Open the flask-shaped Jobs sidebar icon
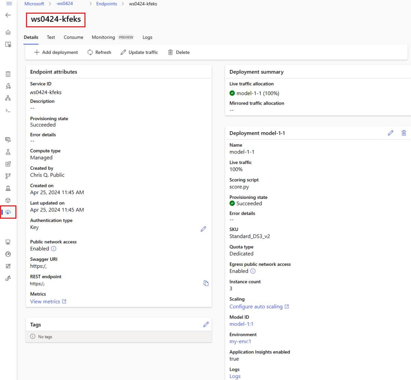 coord(8,152)
